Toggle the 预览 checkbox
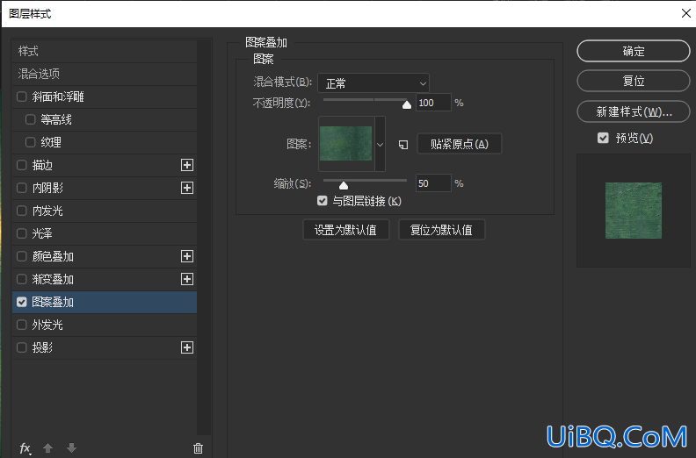The height and width of the screenshot is (458, 696). [x=603, y=138]
